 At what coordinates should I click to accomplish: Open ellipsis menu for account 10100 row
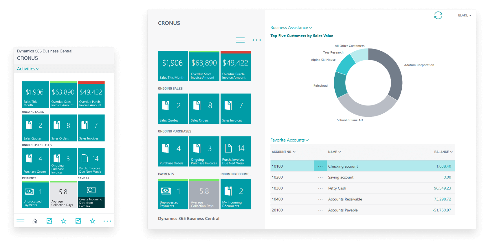(x=320, y=166)
